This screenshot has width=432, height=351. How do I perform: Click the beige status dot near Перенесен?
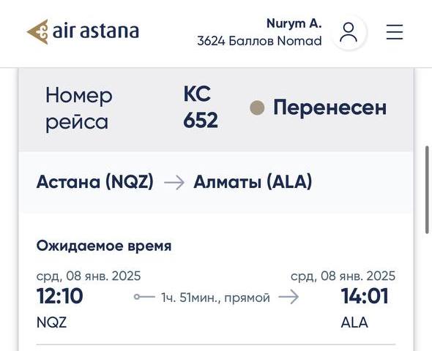click(x=257, y=107)
